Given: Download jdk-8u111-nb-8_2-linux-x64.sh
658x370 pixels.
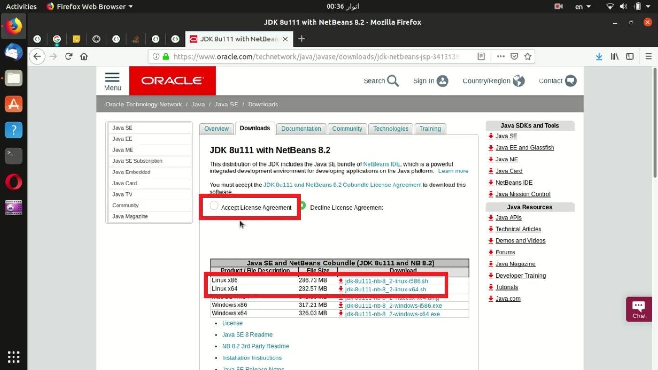Looking at the screenshot, I should pos(385,289).
